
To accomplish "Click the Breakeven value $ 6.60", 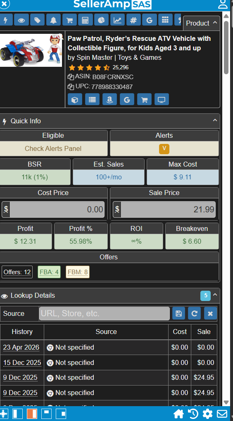I will click(192, 241).
